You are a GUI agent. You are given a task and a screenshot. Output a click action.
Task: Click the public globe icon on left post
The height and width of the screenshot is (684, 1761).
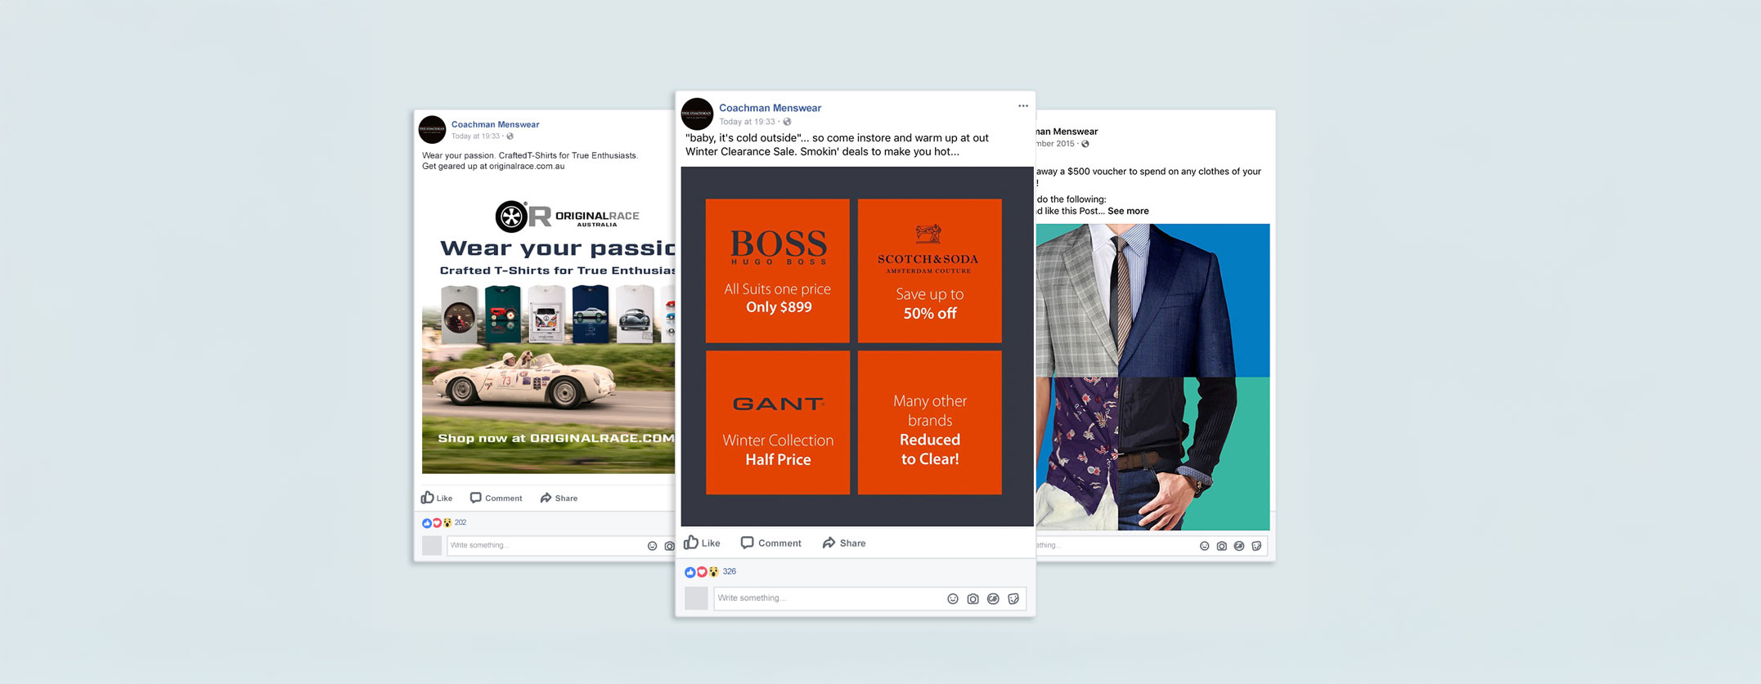tap(510, 136)
